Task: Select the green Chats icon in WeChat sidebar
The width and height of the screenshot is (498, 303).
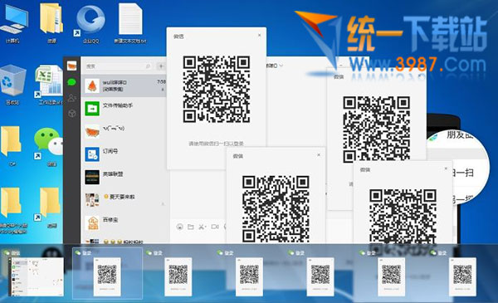Action: pos(71,82)
